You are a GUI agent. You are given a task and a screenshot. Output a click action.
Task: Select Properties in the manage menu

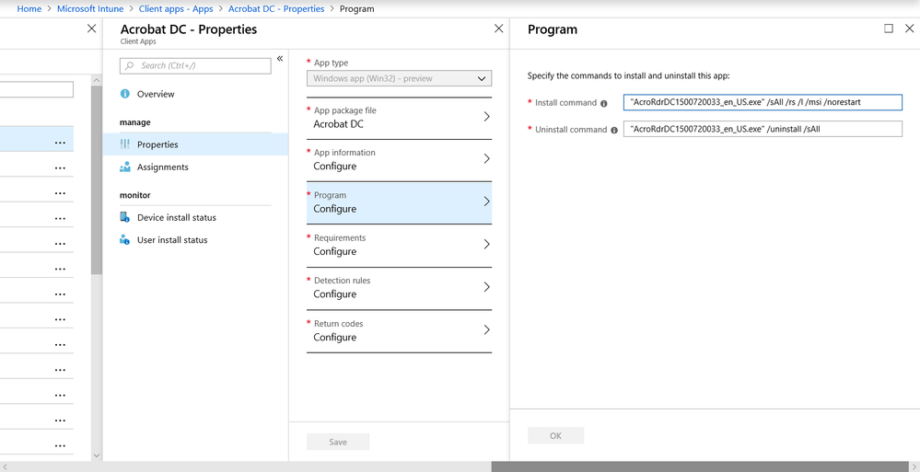click(x=195, y=144)
